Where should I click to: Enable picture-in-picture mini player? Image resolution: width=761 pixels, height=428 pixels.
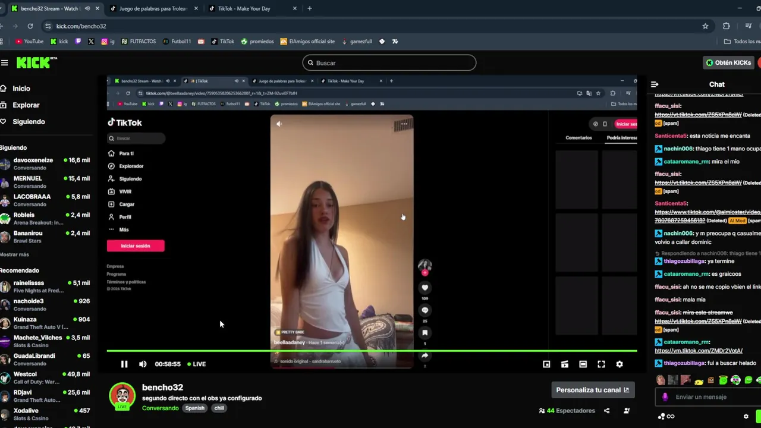pyautogui.click(x=546, y=364)
